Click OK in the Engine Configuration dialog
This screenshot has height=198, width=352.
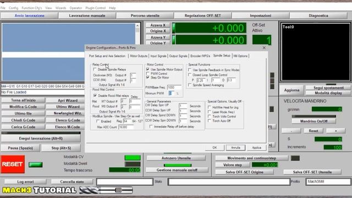click(215, 147)
